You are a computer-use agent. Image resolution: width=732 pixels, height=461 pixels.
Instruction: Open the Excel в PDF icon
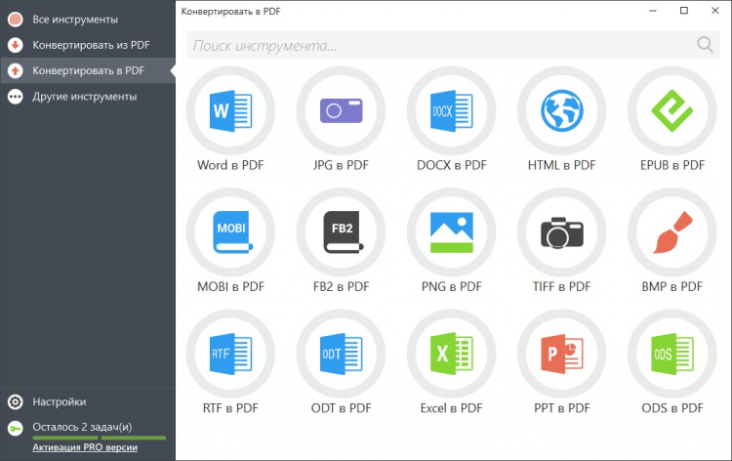coord(451,354)
